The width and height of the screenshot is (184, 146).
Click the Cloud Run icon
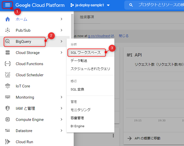(x=8, y=142)
